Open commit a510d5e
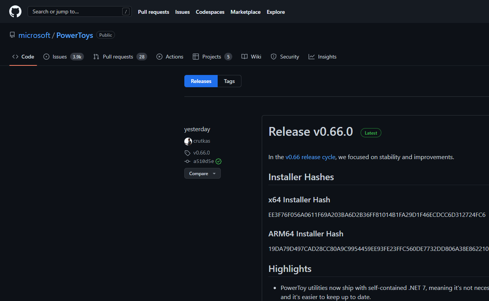 point(203,161)
